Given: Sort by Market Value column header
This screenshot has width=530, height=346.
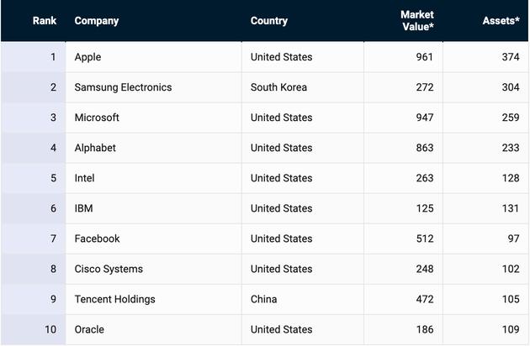Looking at the screenshot, I should (x=416, y=20).
